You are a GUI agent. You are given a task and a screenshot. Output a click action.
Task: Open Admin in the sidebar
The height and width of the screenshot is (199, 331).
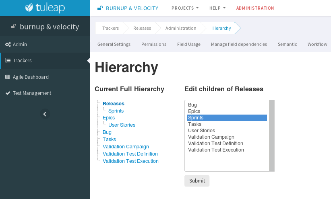pos(45,45)
